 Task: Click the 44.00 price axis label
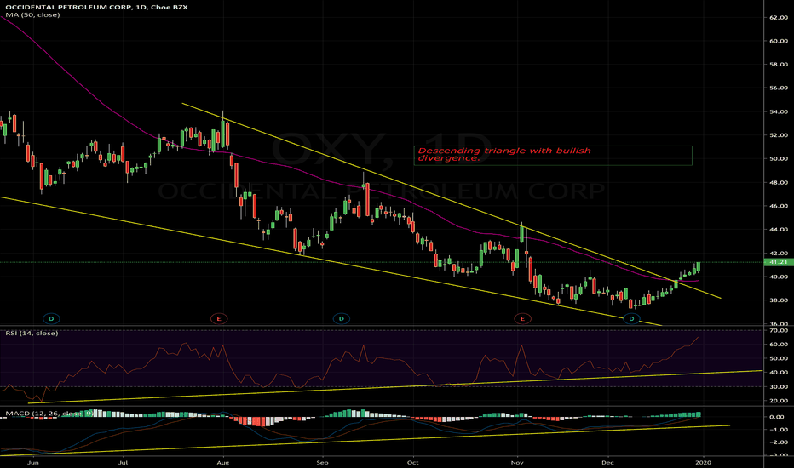pyautogui.click(x=779, y=230)
